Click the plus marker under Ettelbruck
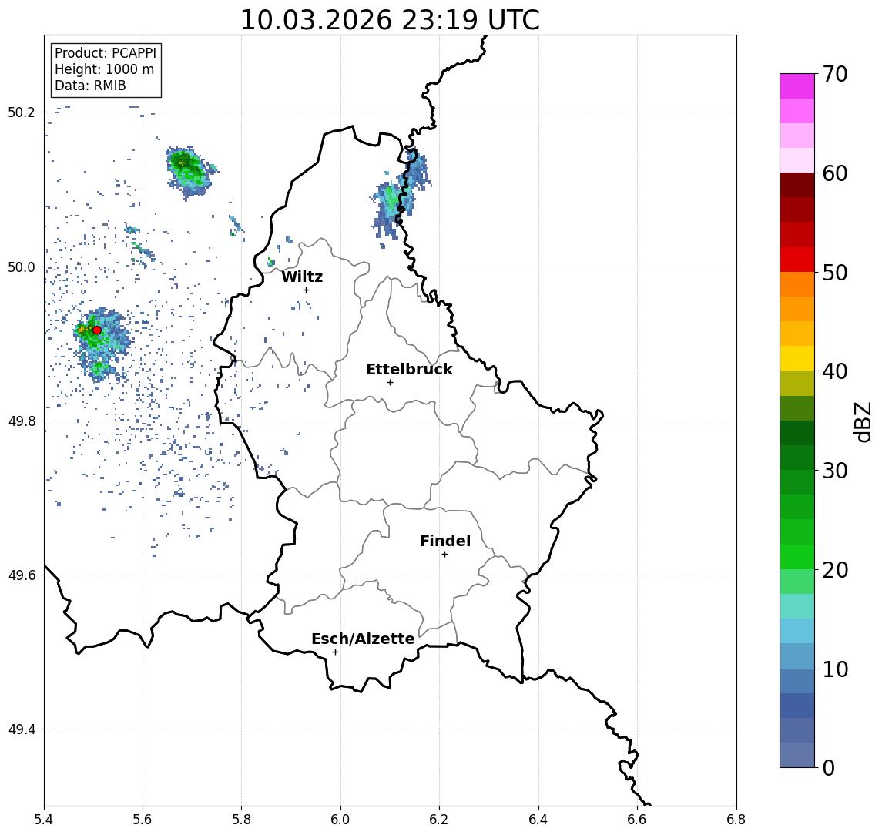The width and height of the screenshot is (882, 835). point(390,383)
